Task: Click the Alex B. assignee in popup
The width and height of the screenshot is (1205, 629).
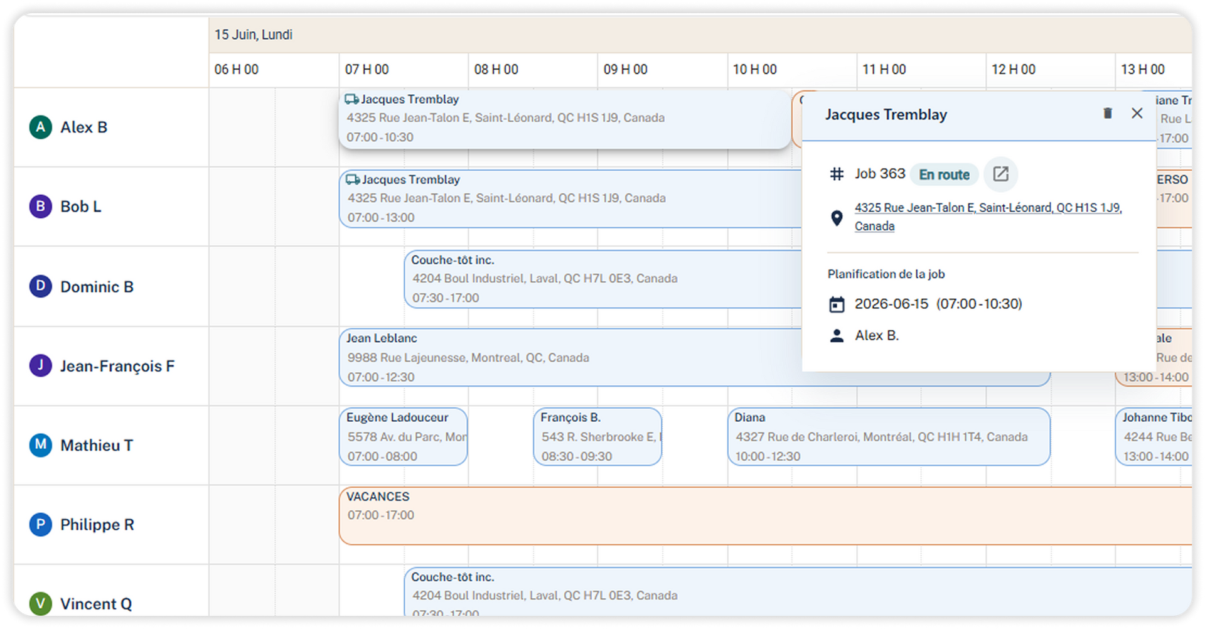Action: (x=877, y=335)
